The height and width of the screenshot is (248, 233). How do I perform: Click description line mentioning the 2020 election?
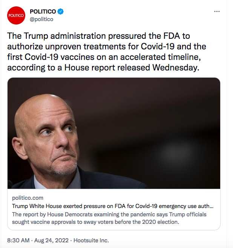tap(95, 222)
